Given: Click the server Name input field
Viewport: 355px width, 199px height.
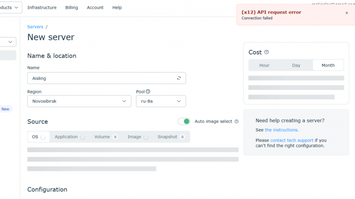Looking at the screenshot, I should [x=101, y=78].
